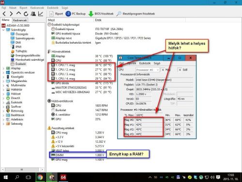Screen dimensions: 242x182
Task: Open AIDA64 taskbar icon
Action: click(x=63, y=177)
